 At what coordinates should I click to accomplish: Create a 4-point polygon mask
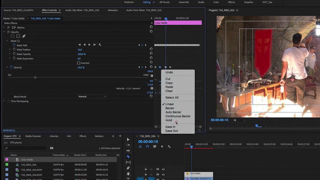(x=18, y=36)
